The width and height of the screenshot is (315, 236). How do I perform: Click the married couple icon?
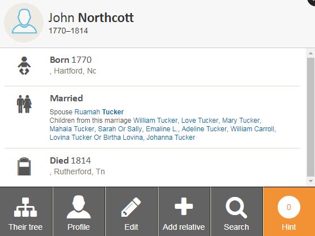[x=24, y=104]
